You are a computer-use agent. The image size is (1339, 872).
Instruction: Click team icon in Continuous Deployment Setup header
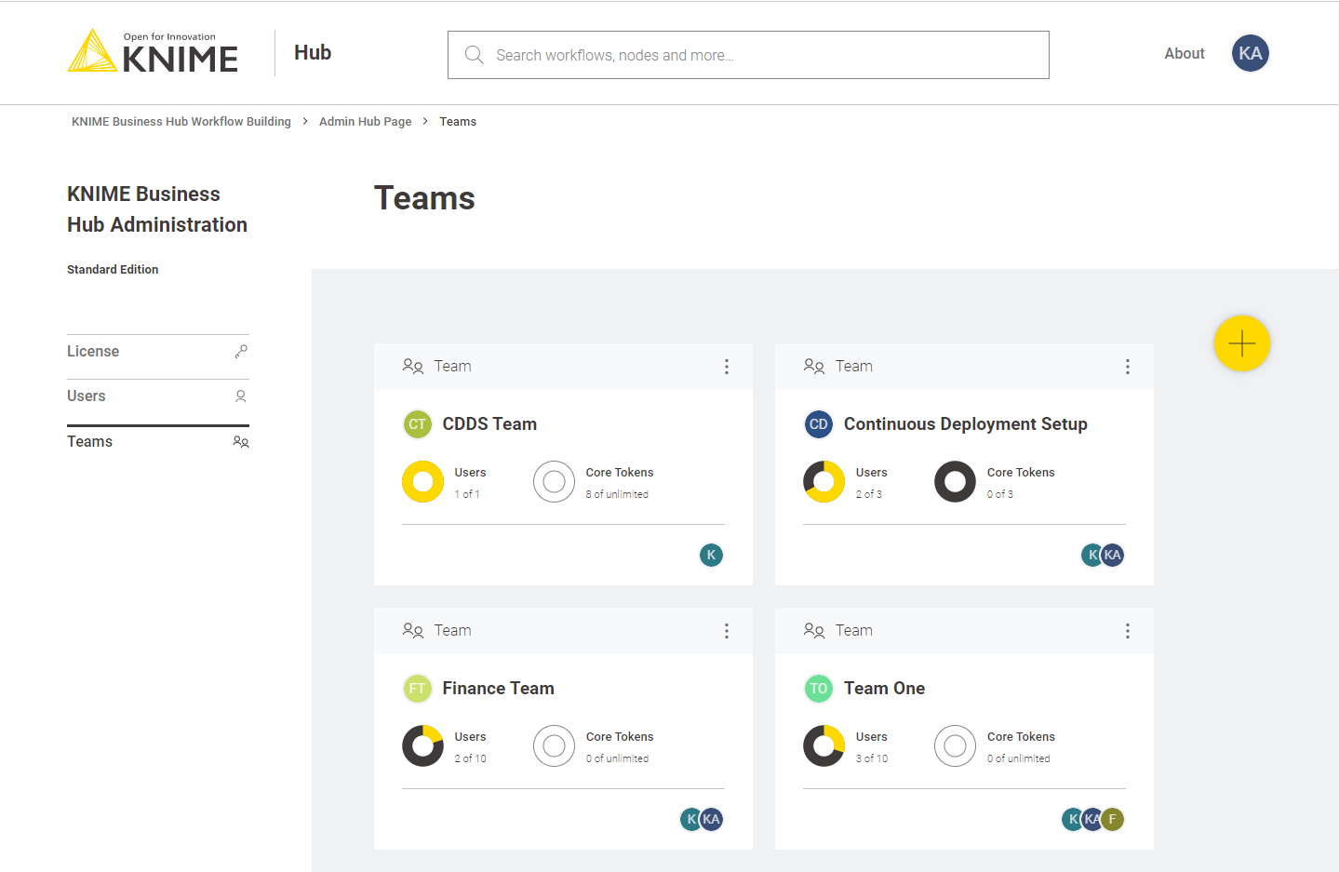(x=814, y=366)
